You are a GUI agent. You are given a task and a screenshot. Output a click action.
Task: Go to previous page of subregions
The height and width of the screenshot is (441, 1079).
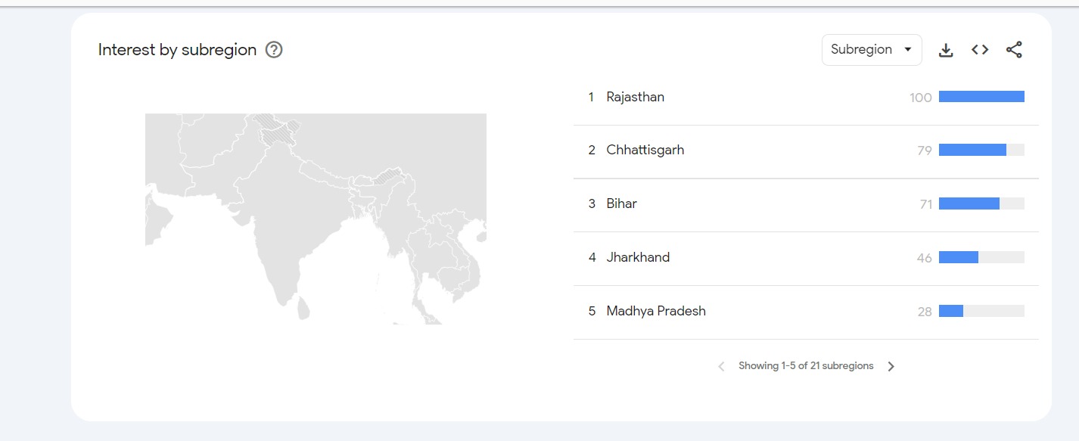pyautogui.click(x=721, y=366)
